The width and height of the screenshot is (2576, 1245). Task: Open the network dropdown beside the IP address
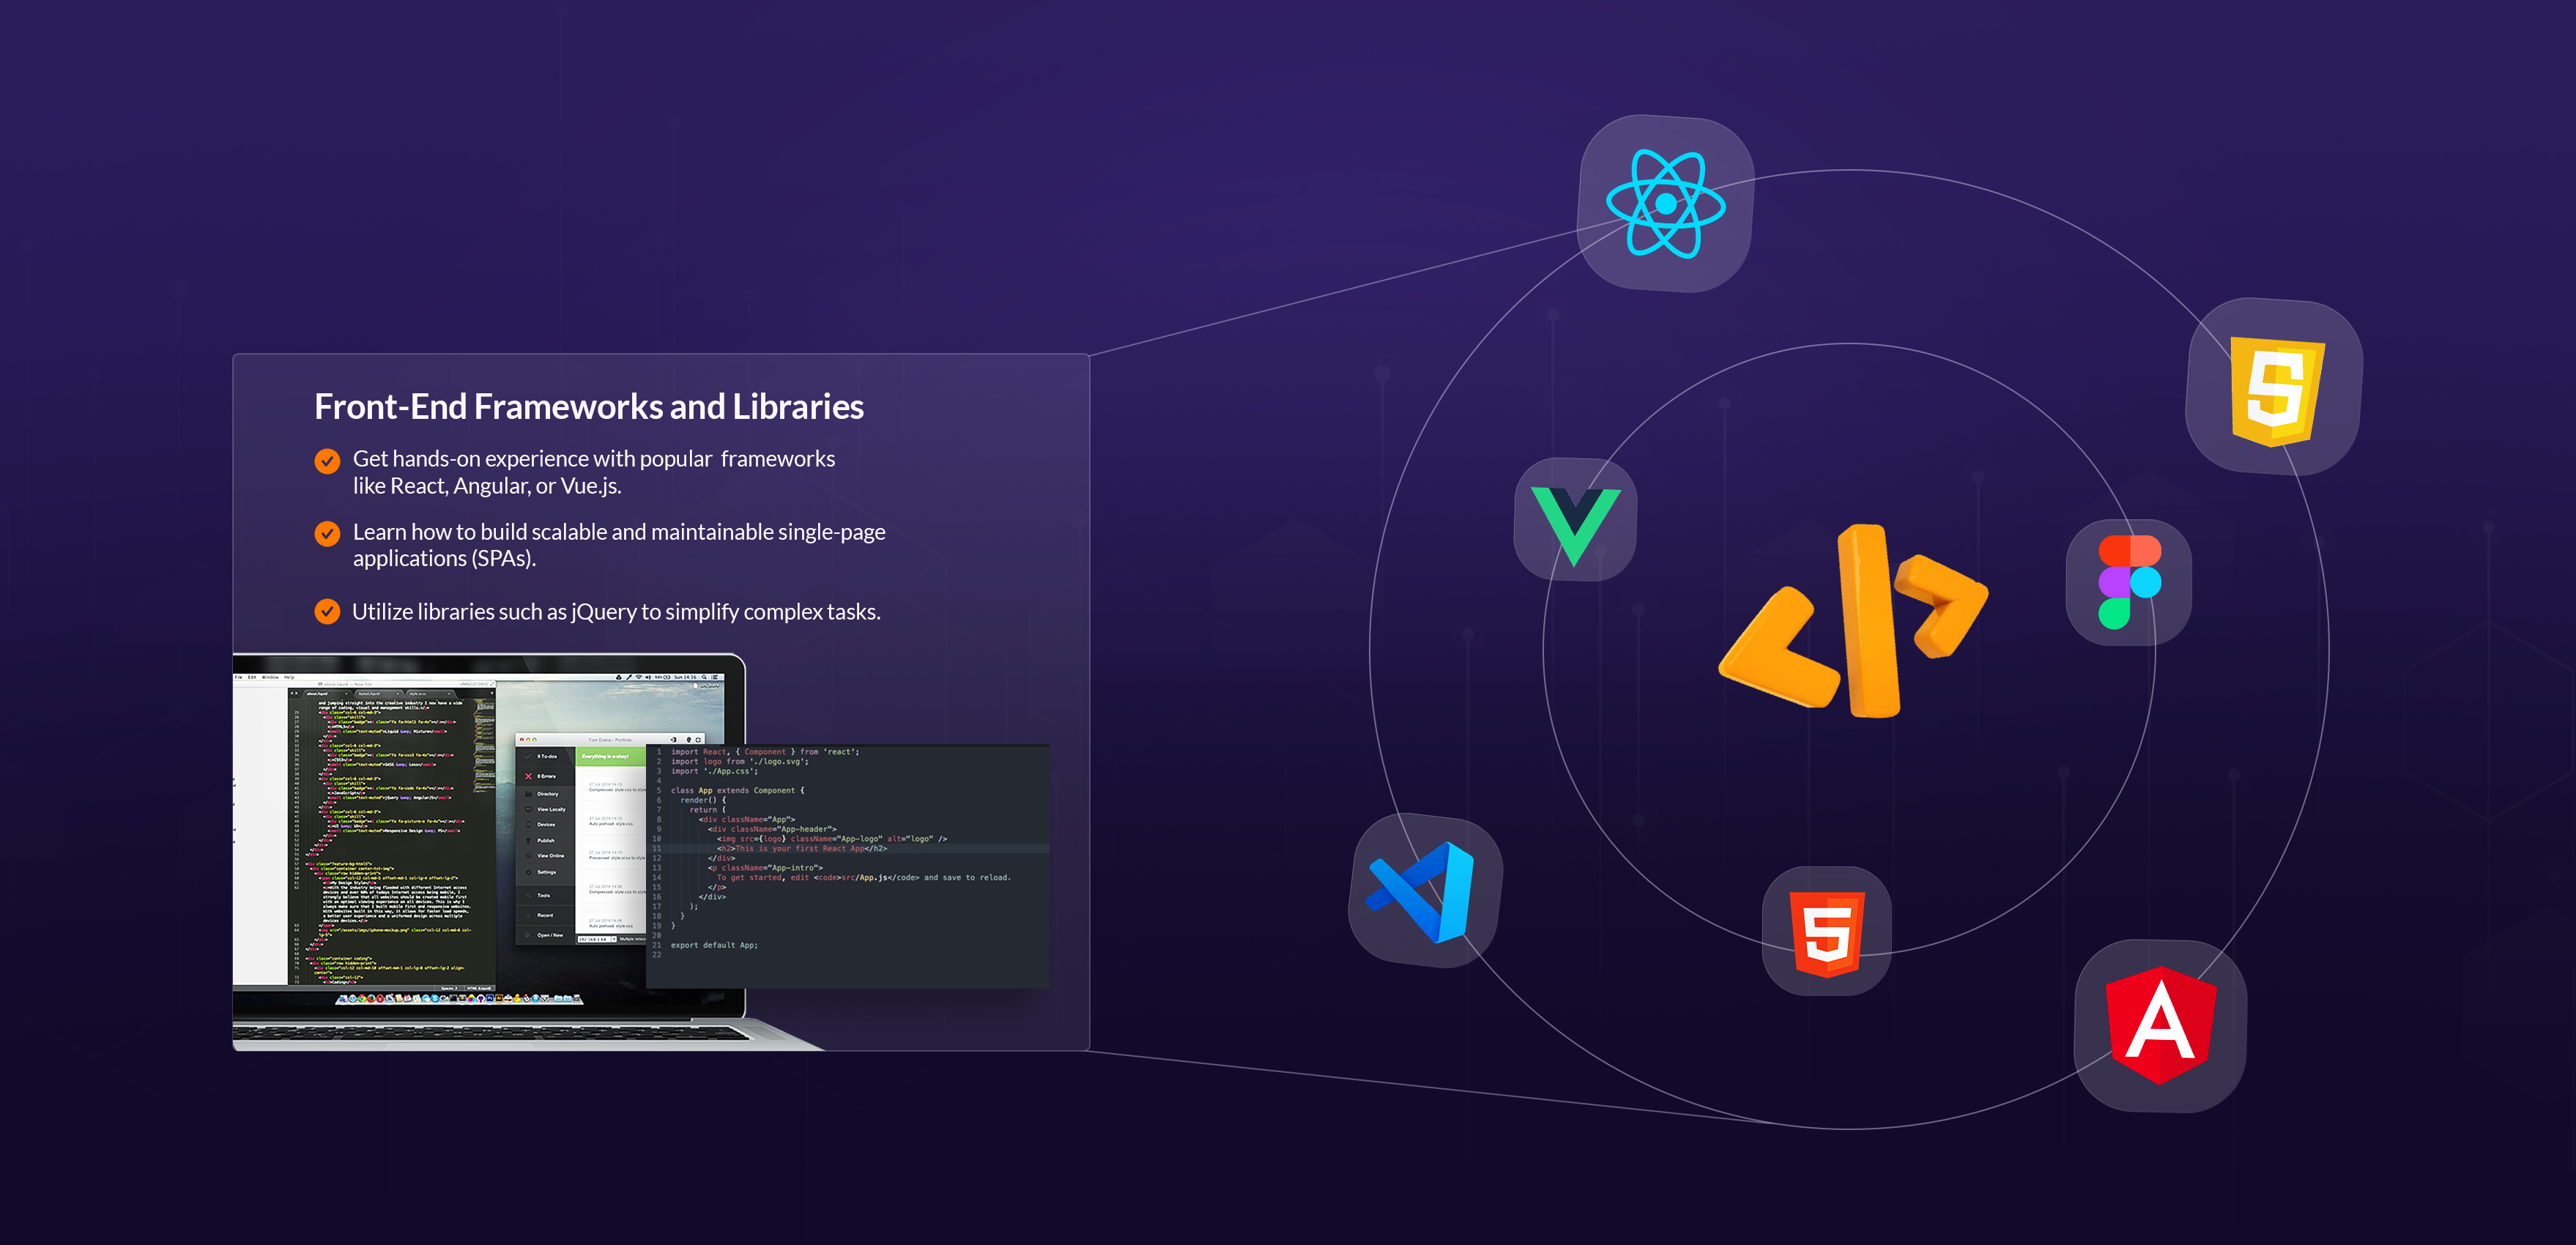614,940
